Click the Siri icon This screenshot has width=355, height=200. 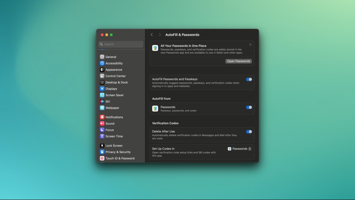point(102,101)
